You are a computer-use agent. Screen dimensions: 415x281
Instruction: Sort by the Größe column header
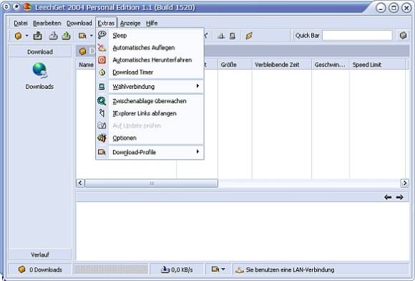point(235,65)
